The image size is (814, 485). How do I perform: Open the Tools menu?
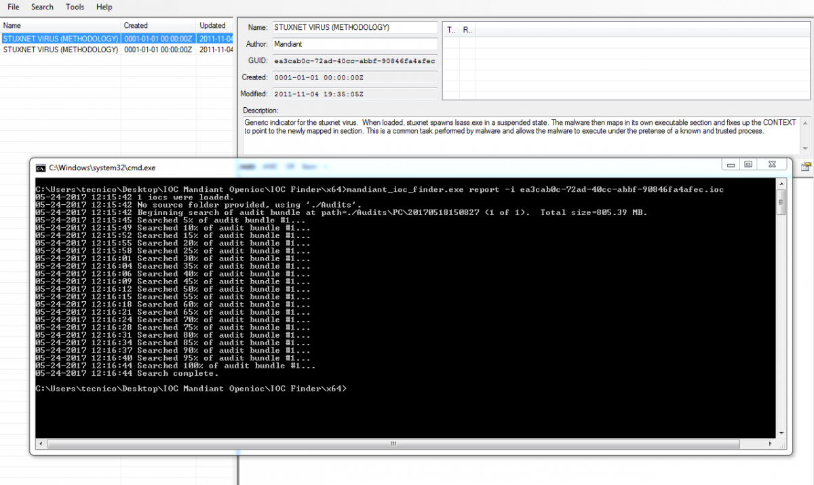pos(75,7)
